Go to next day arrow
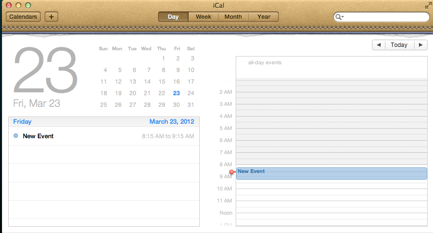 tap(420, 45)
